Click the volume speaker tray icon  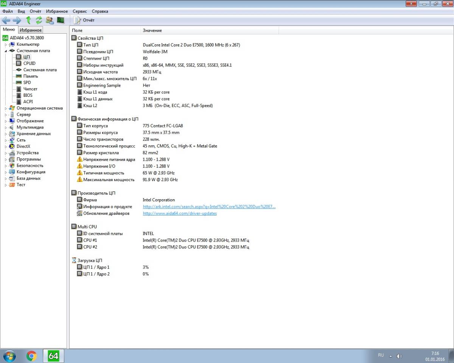click(399, 356)
